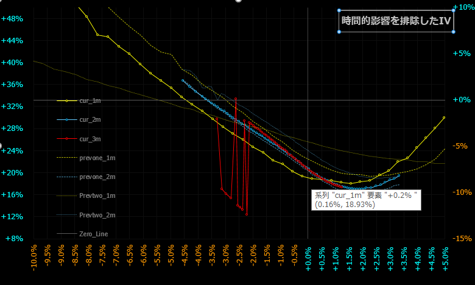Image resolution: width=475 pixels, height=285 pixels.
Task: Click the cur_1m data point tooltip box
Action: point(366,200)
